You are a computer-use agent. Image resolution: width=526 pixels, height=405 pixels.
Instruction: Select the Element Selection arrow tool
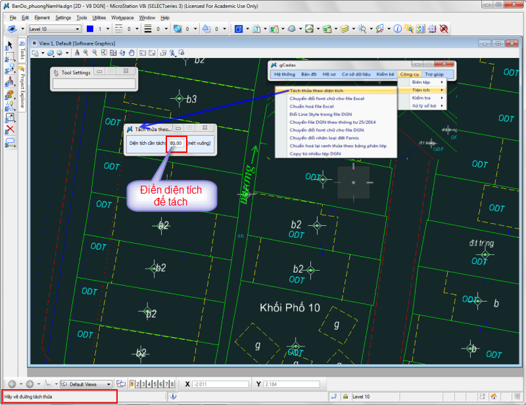(x=10, y=45)
